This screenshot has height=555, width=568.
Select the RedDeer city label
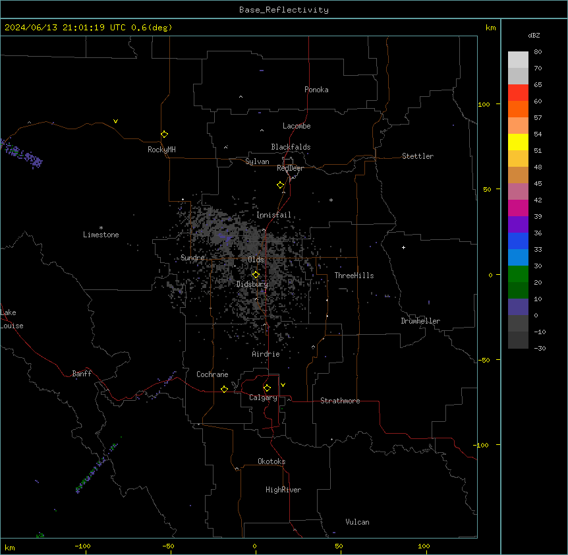pyautogui.click(x=290, y=168)
